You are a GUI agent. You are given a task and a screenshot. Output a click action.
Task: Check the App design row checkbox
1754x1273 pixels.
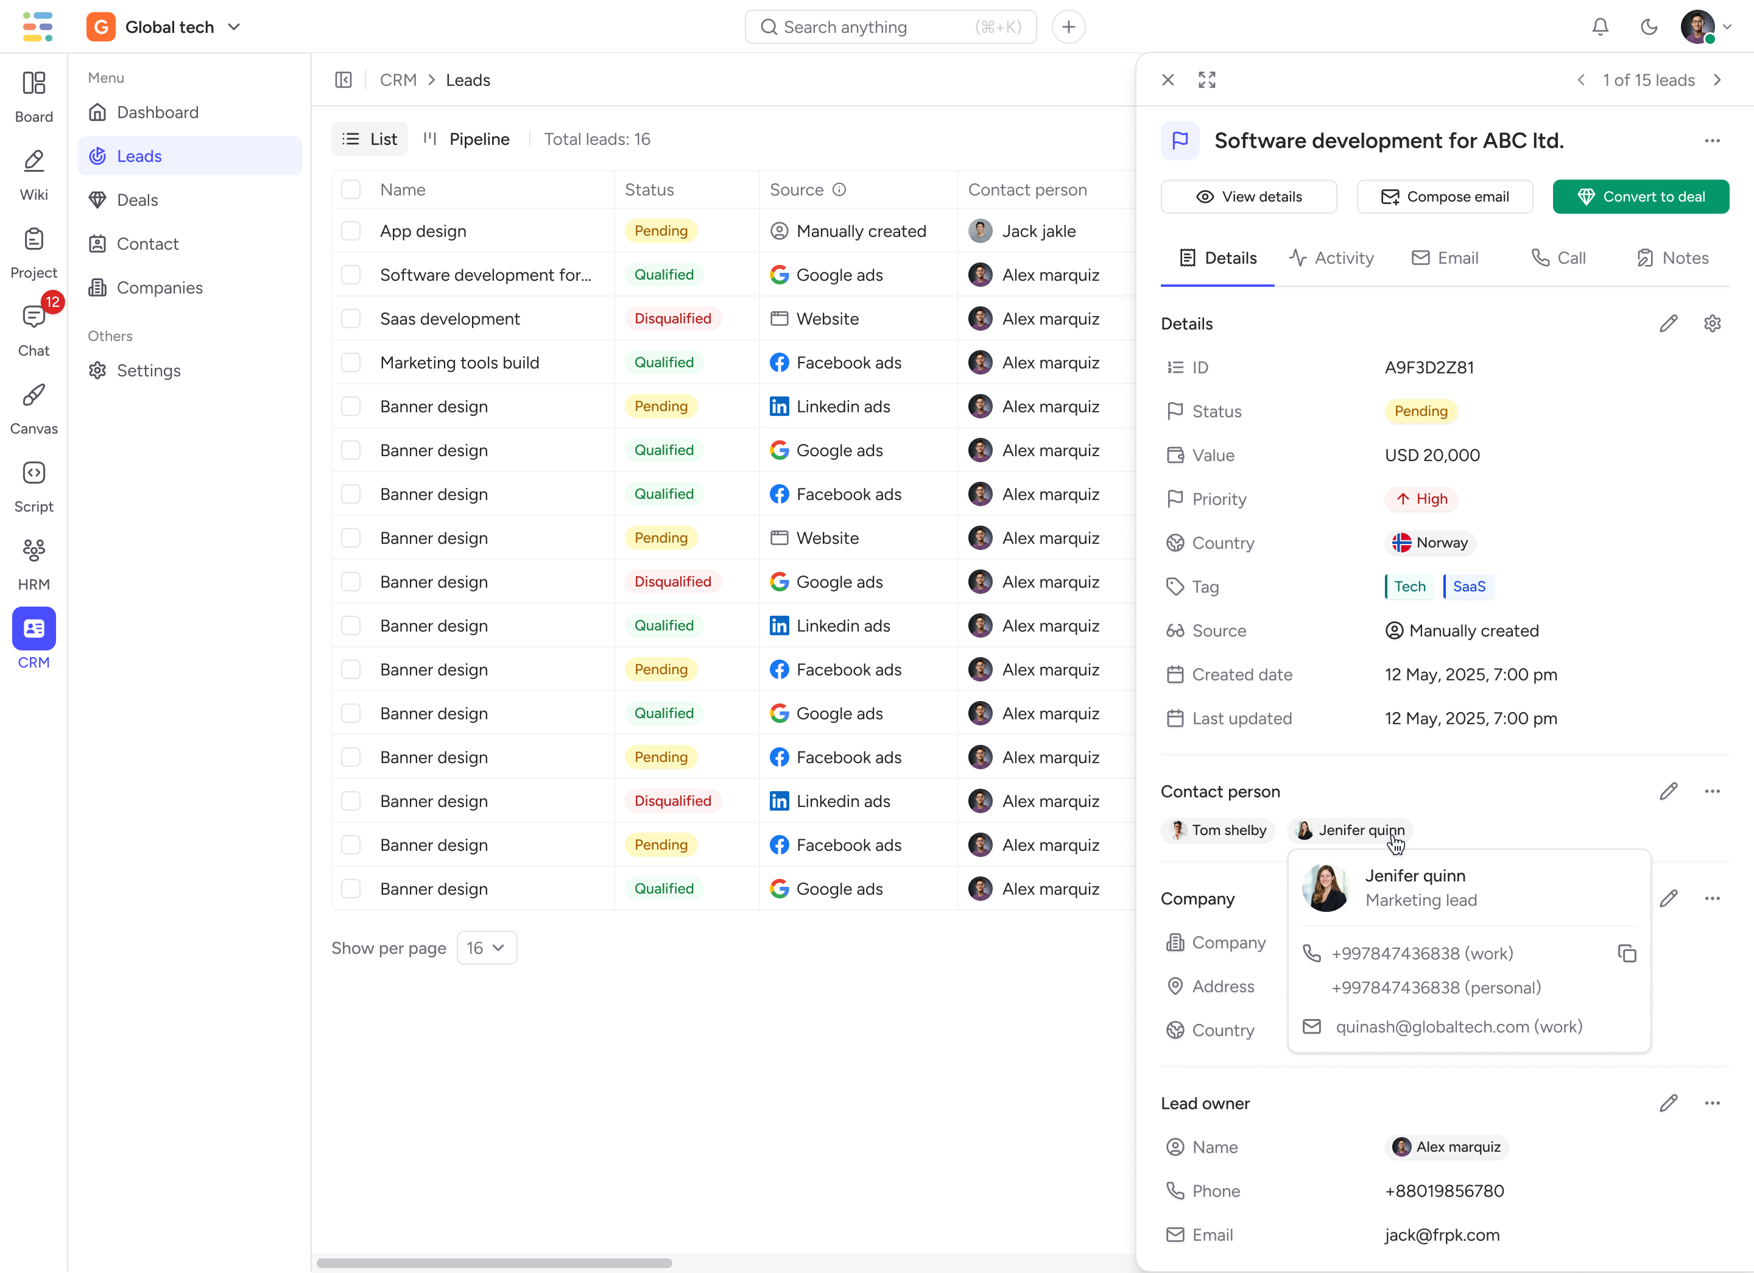click(351, 231)
